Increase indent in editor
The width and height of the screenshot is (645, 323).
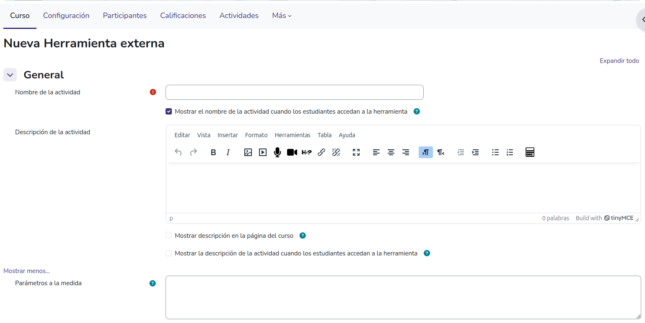pyautogui.click(x=475, y=152)
